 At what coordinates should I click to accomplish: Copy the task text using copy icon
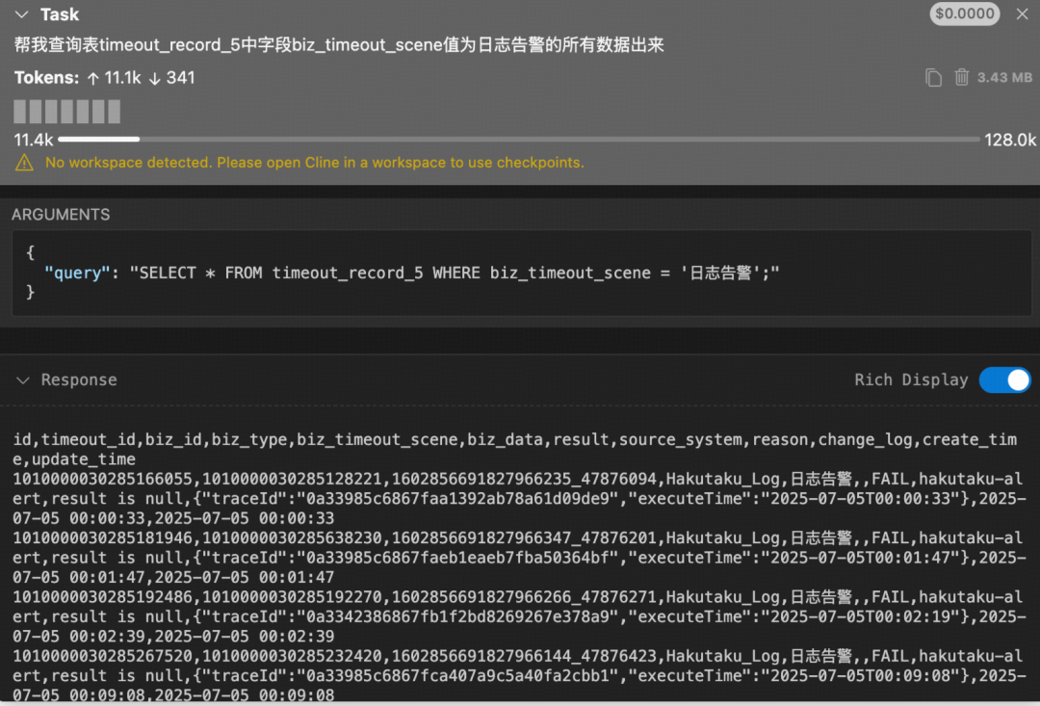pyautogui.click(x=933, y=78)
